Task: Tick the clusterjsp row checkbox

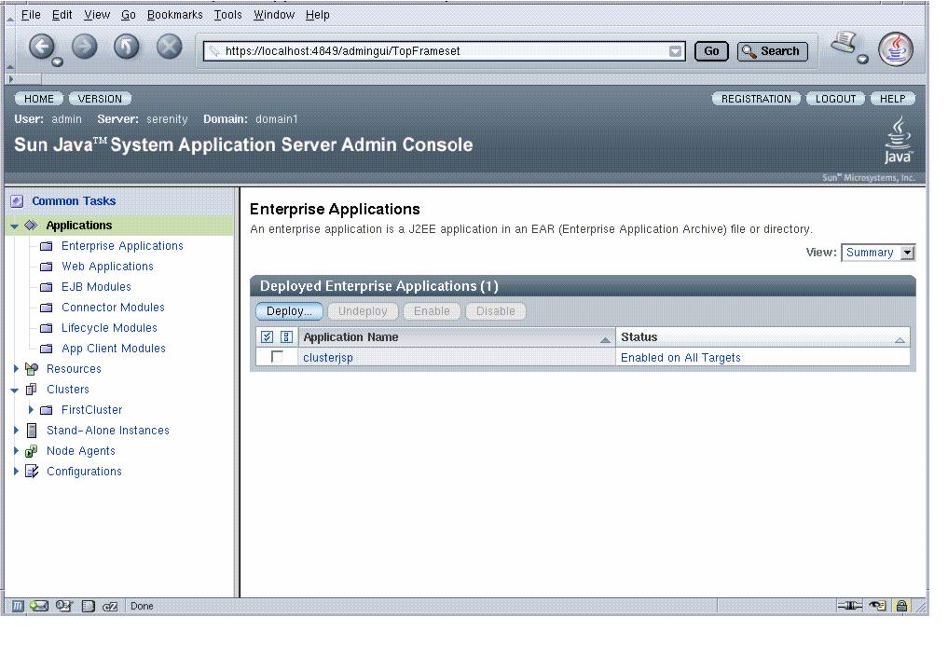Action: pyautogui.click(x=277, y=357)
